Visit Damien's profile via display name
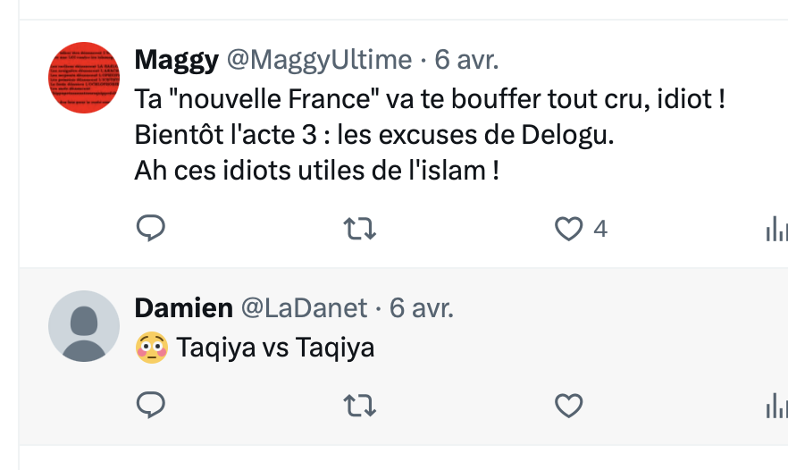The width and height of the screenshot is (788, 470). coord(183,308)
